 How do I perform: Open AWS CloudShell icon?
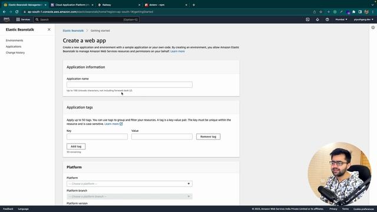[307, 19]
